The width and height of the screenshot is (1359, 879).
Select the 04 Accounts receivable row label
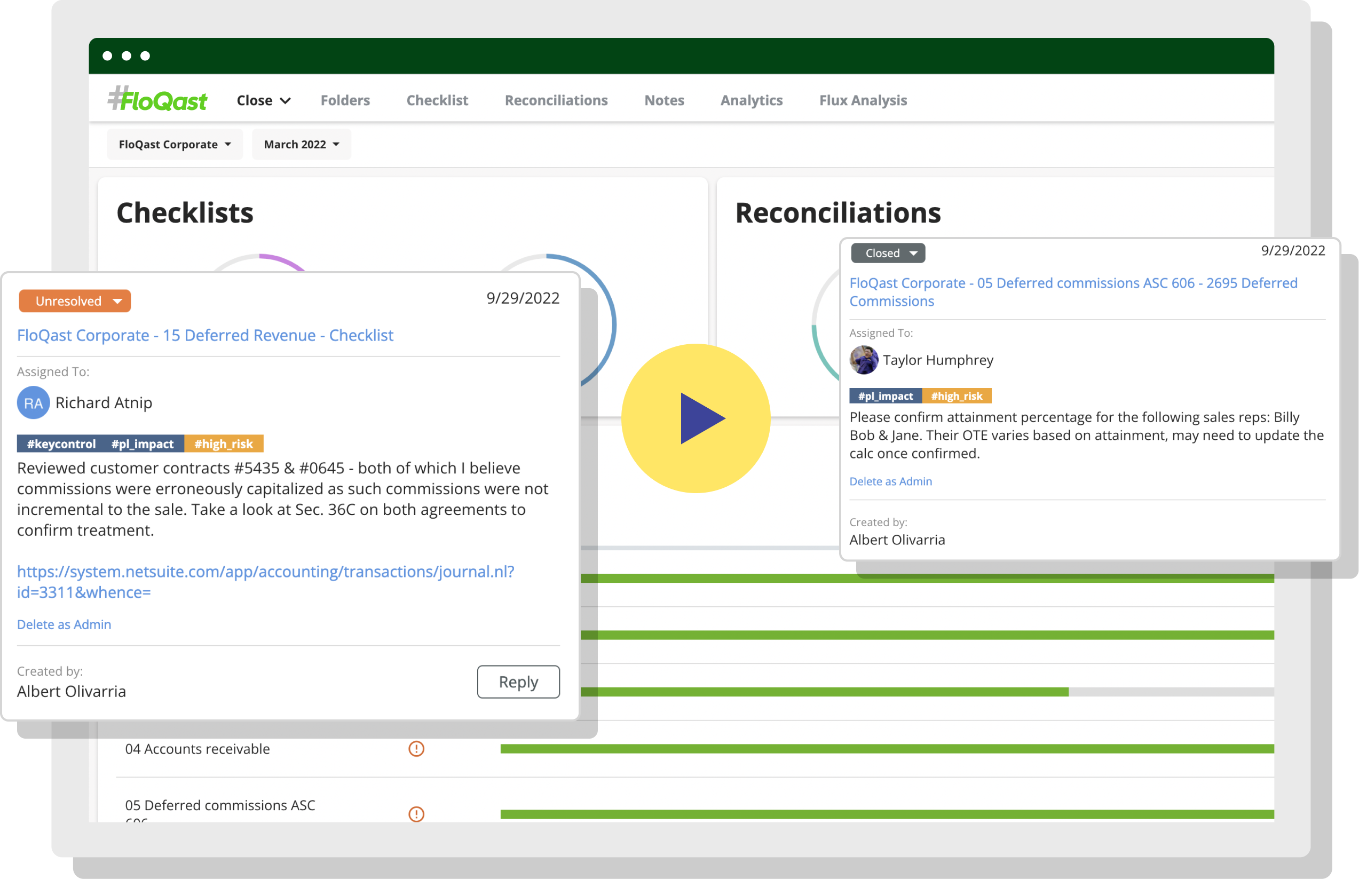coord(197,749)
